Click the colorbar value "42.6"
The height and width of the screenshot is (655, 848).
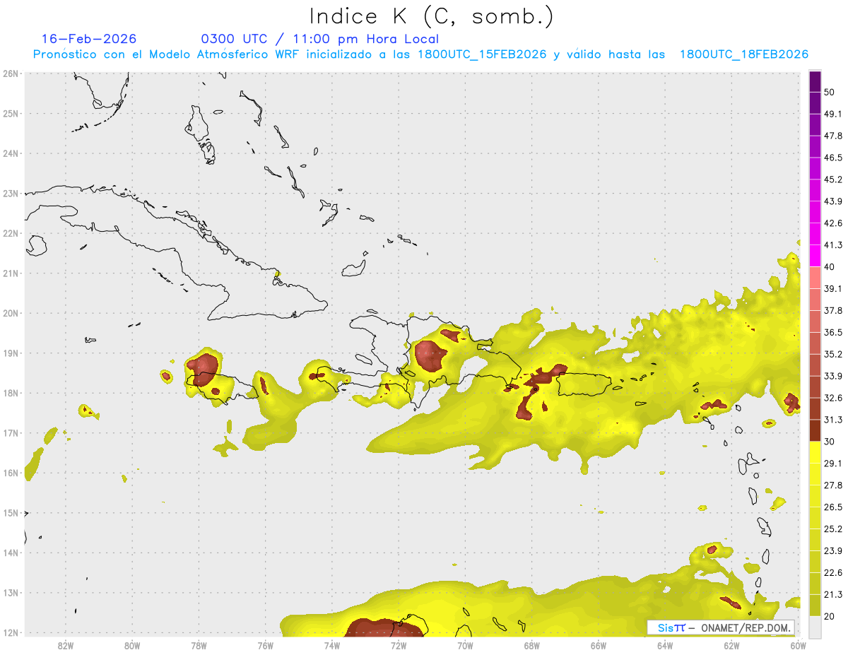point(832,223)
